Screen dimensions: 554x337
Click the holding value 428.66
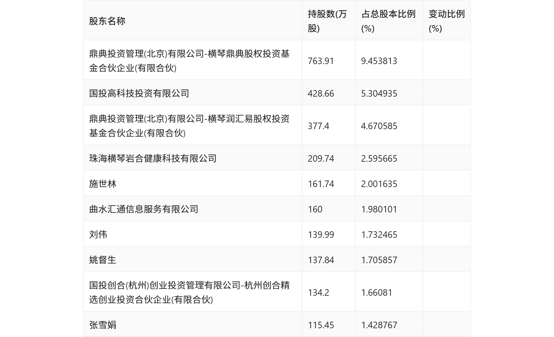pos(321,93)
